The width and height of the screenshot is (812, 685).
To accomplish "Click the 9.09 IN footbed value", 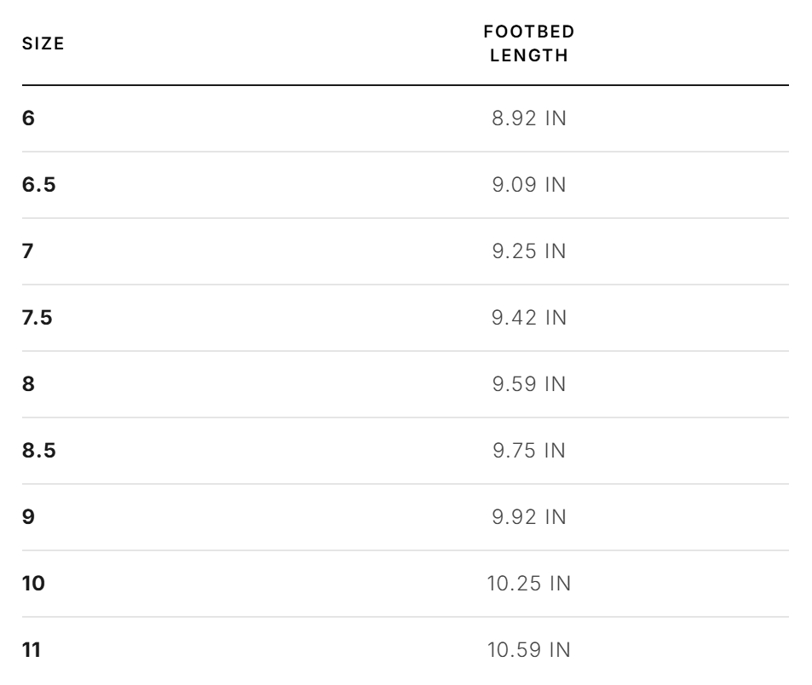I will [529, 184].
